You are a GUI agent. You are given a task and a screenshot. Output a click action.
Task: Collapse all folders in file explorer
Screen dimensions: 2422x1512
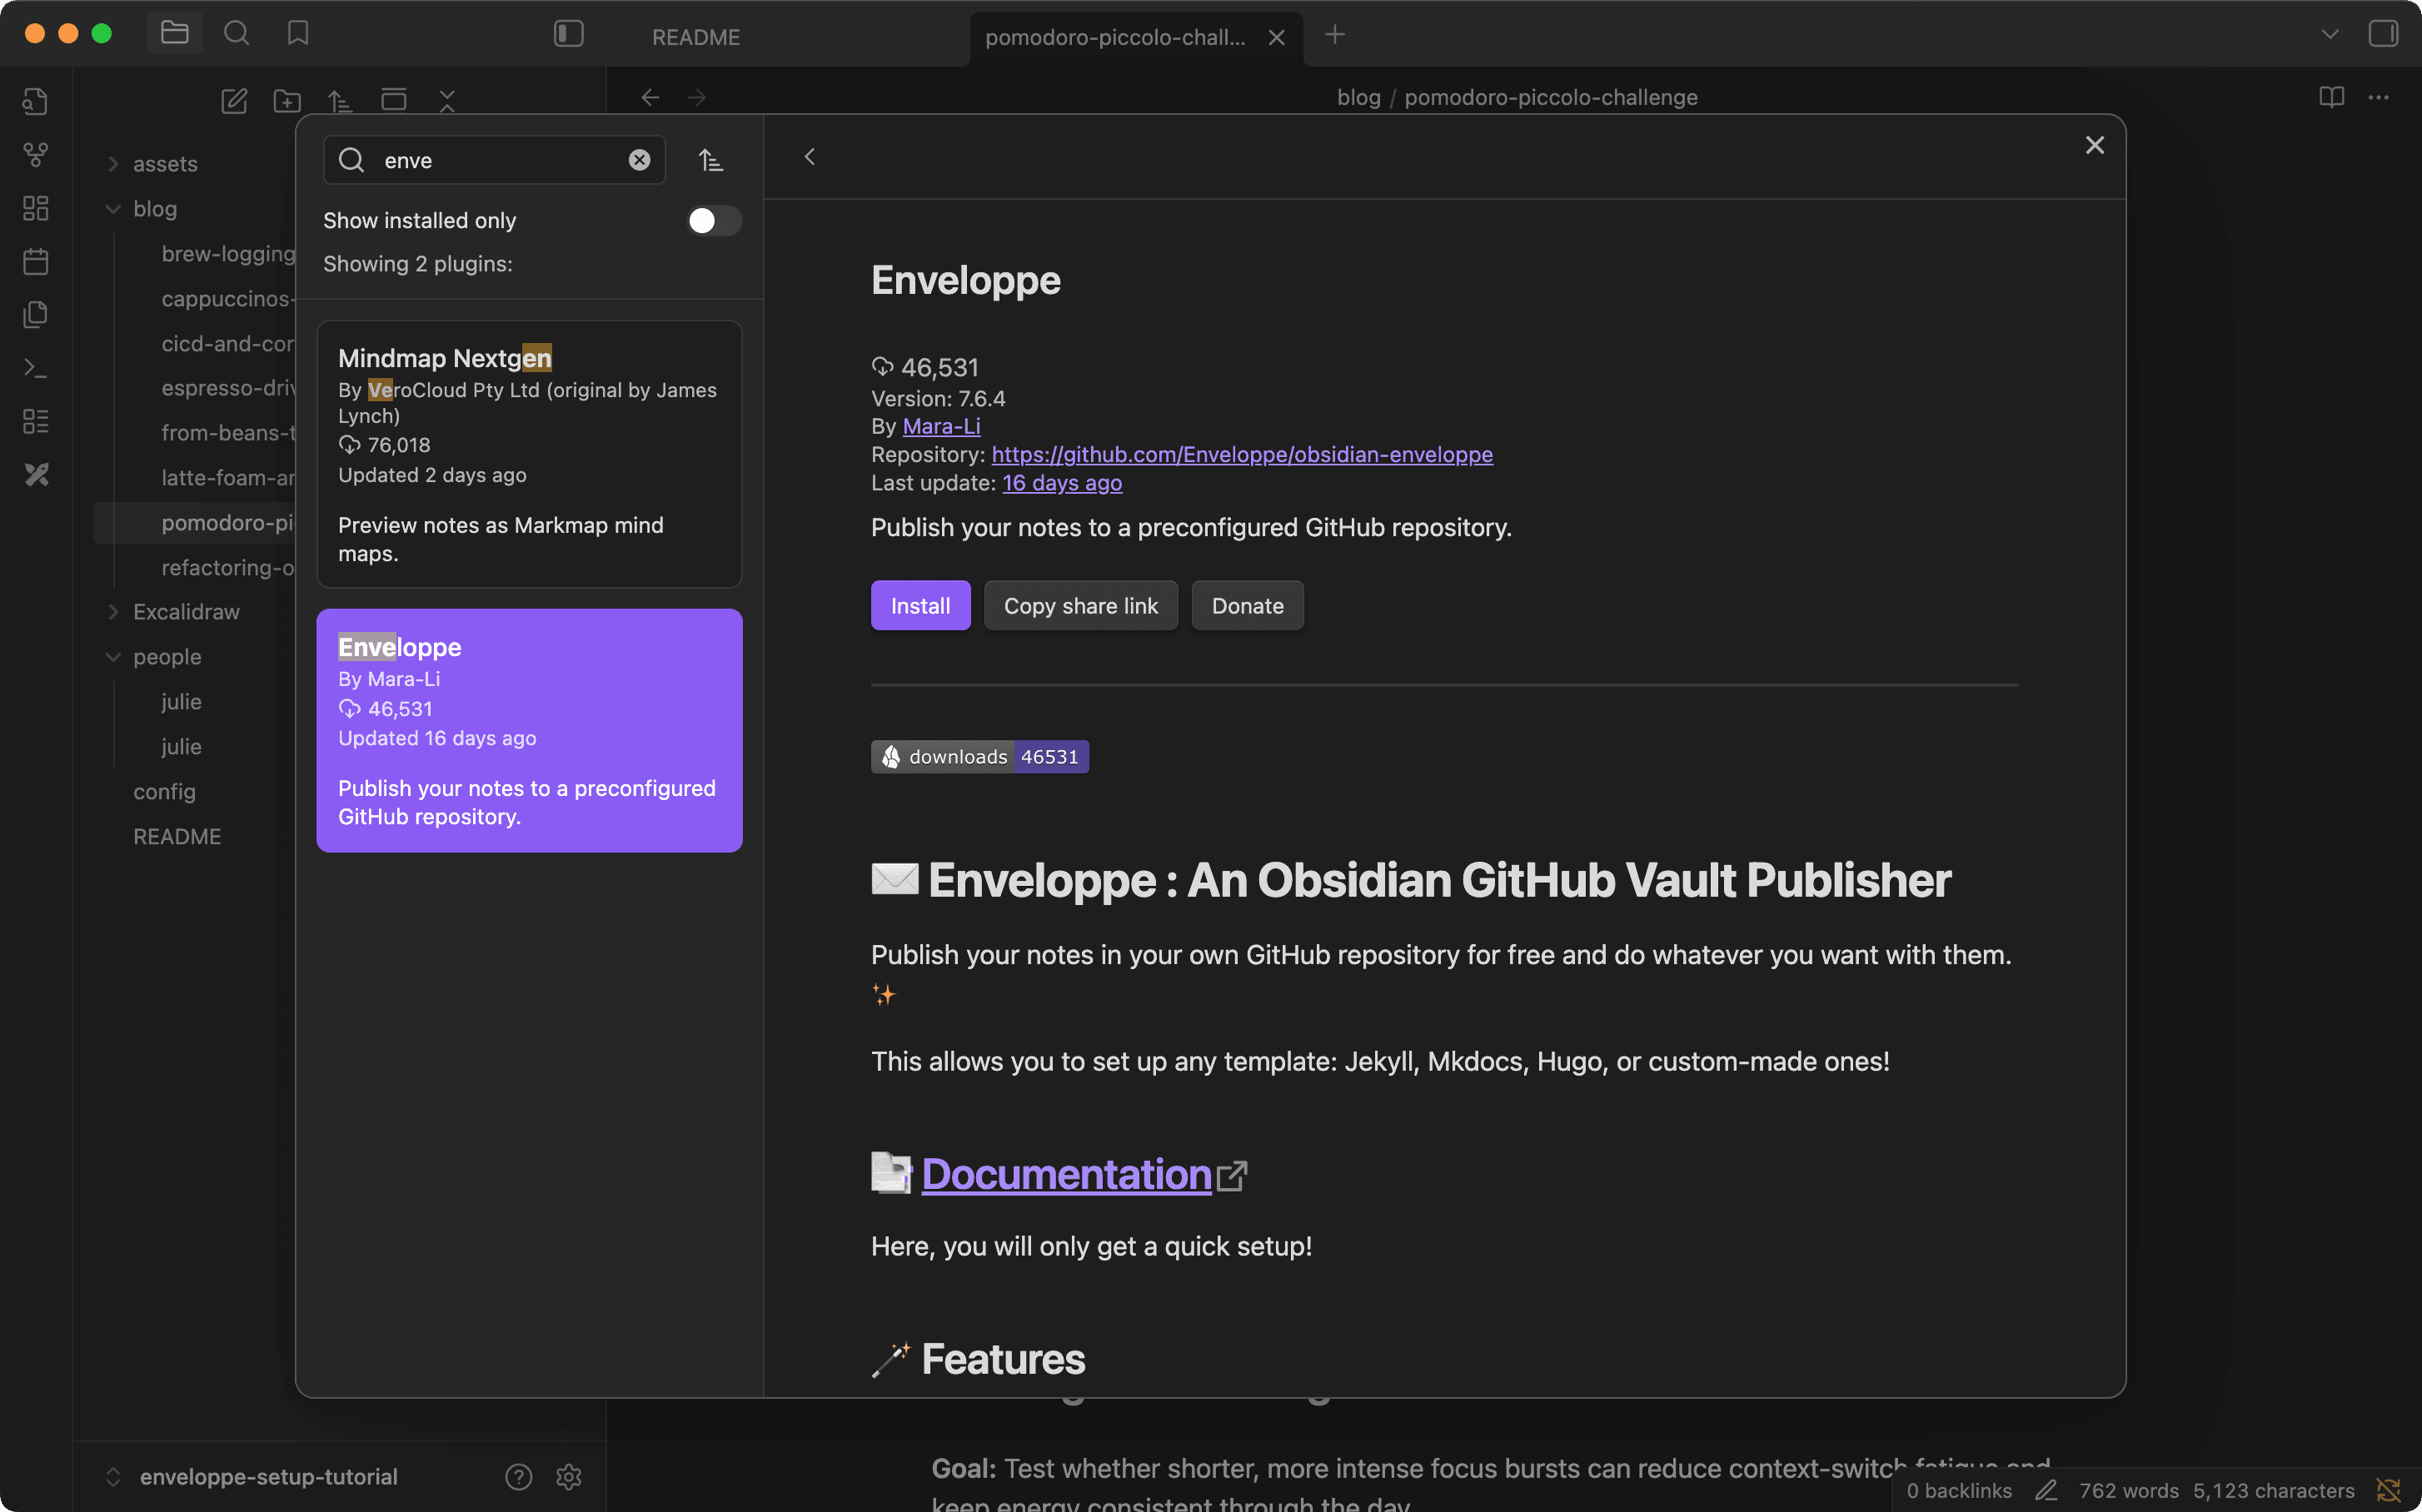(446, 100)
